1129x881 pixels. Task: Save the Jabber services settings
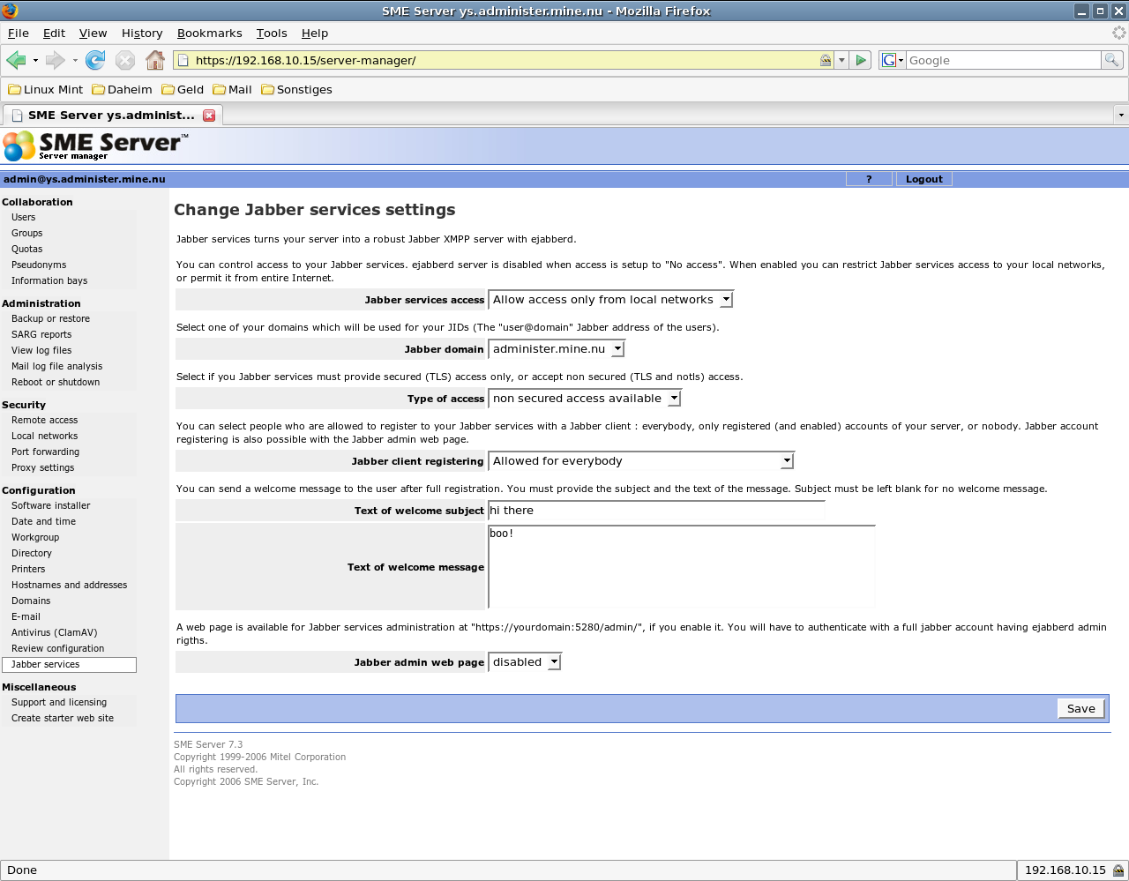pos(1080,708)
